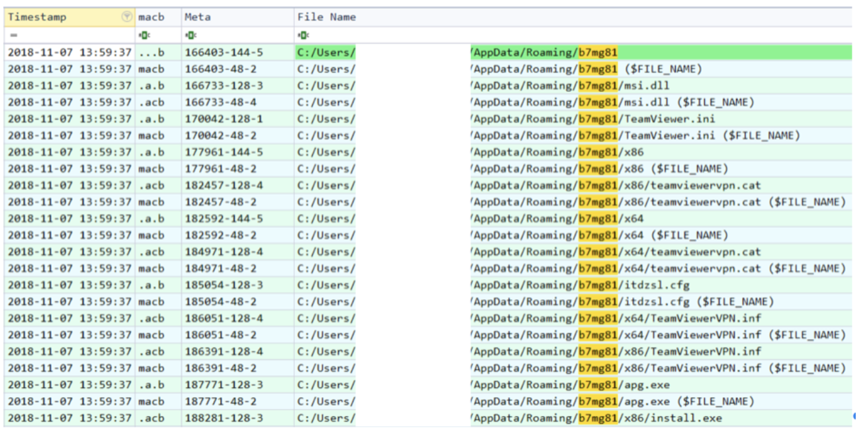Select Meta cell 166403-48-2
861x436 pixels.
pos(238,69)
